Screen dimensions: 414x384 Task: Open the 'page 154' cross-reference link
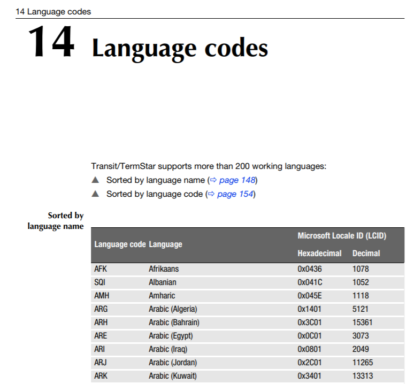pyautogui.click(x=235, y=194)
